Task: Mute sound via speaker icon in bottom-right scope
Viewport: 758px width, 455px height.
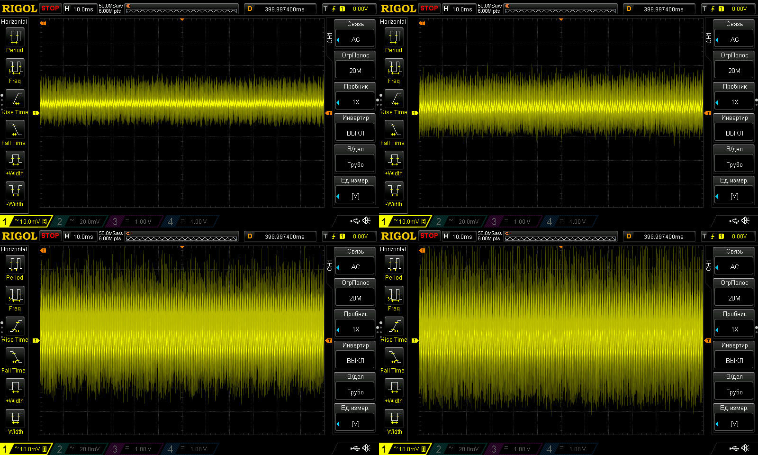Action: pyautogui.click(x=746, y=448)
